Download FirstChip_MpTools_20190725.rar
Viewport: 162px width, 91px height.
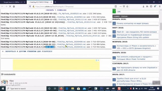pos(72,33)
